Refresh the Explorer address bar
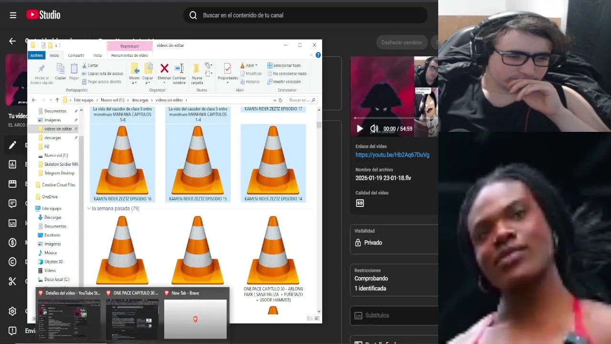Viewport: 611px width, 344px height. 280,100
